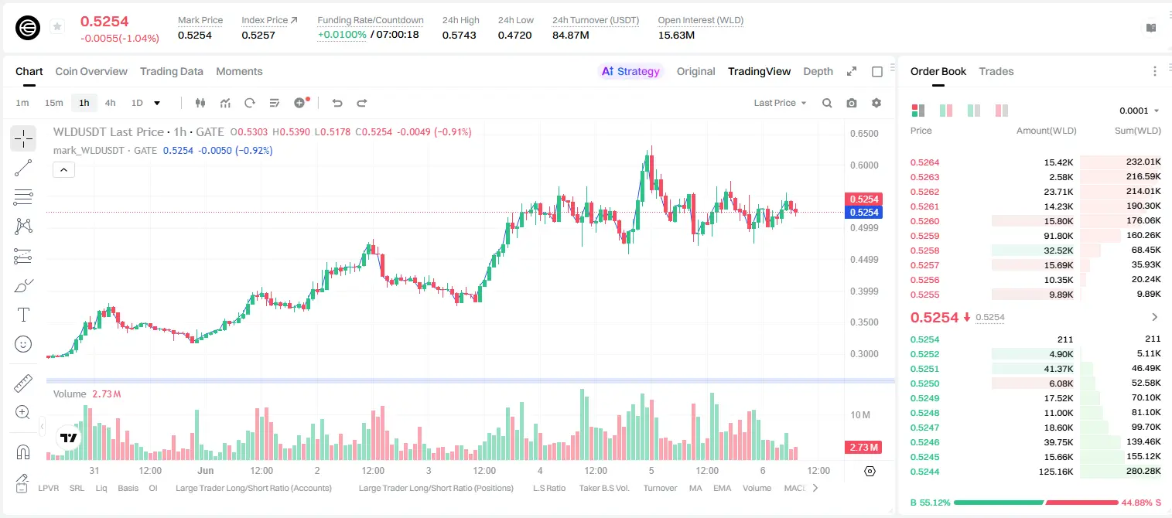This screenshot has height=518, width=1172.
Task: Open the Coin Overview tab
Action: tap(91, 71)
